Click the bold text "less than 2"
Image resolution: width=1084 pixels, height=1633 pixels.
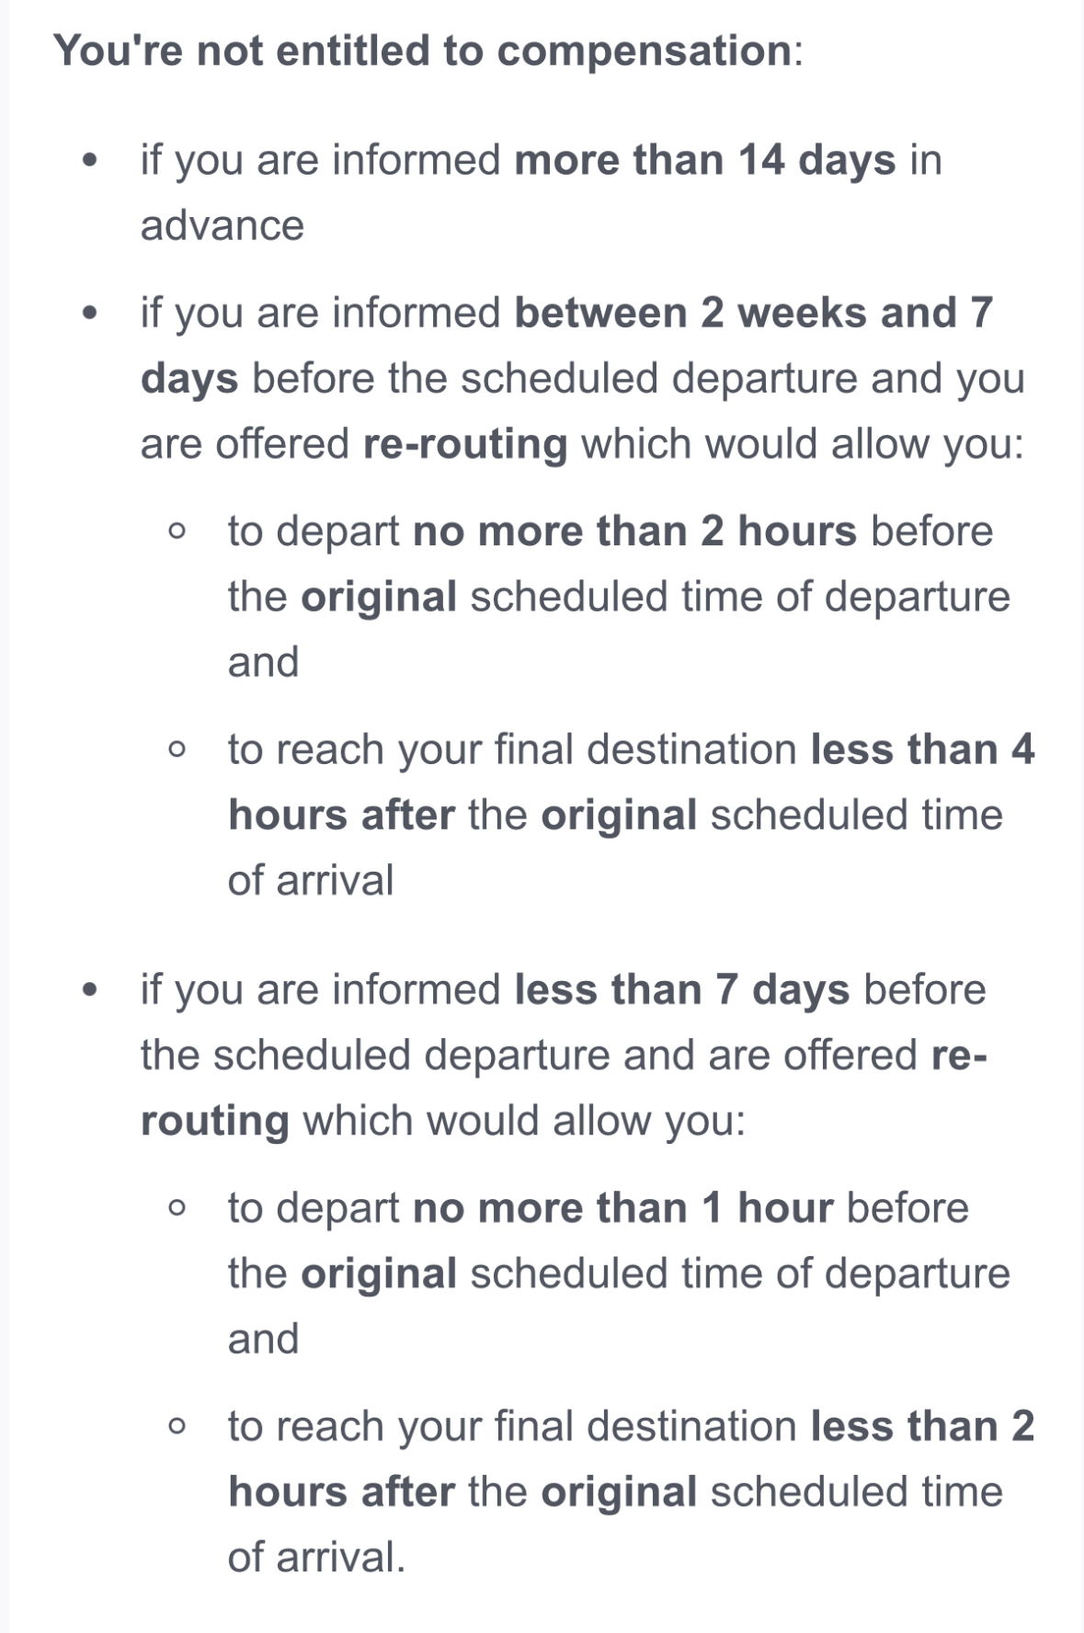(922, 1426)
